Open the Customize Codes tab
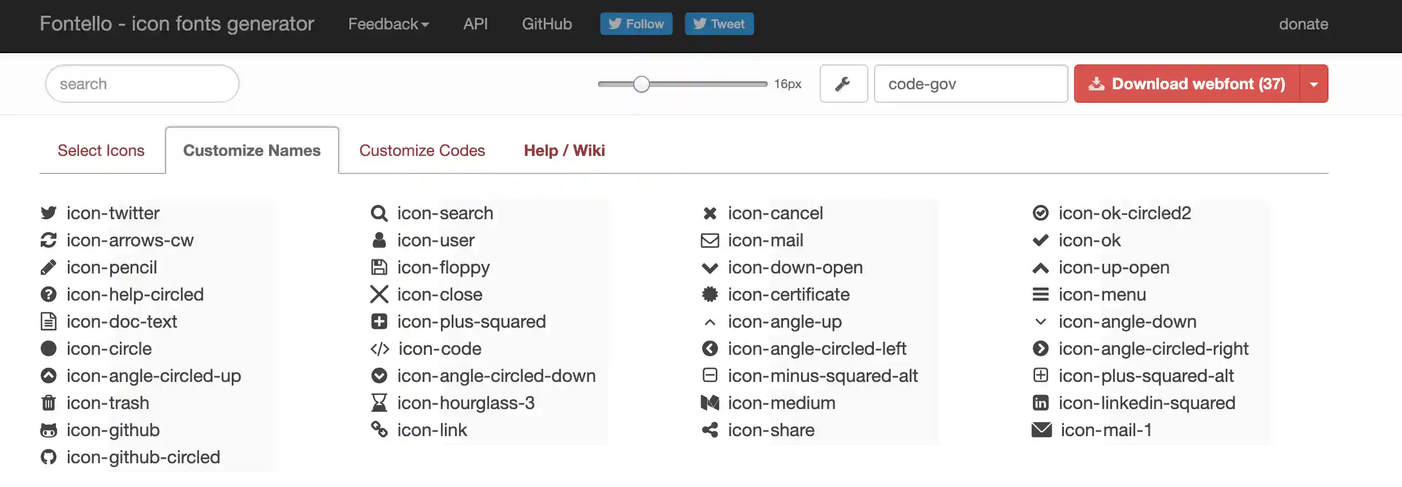Viewport: 1402px width, 487px height. point(422,150)
